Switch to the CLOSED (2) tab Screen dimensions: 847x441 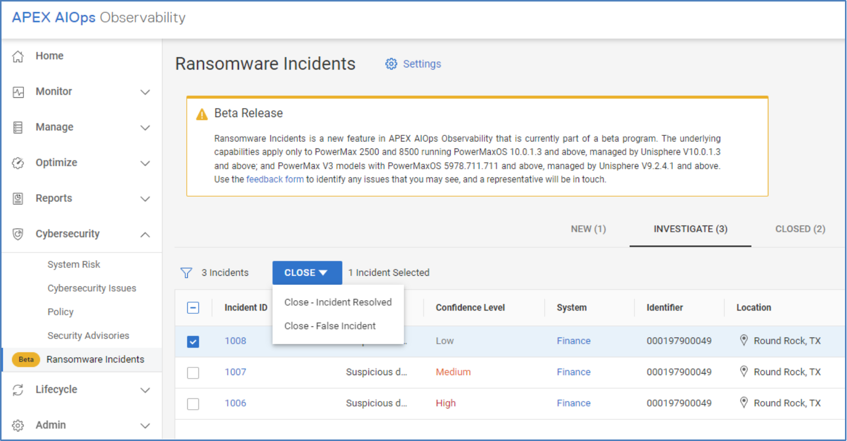pos(800,229)
